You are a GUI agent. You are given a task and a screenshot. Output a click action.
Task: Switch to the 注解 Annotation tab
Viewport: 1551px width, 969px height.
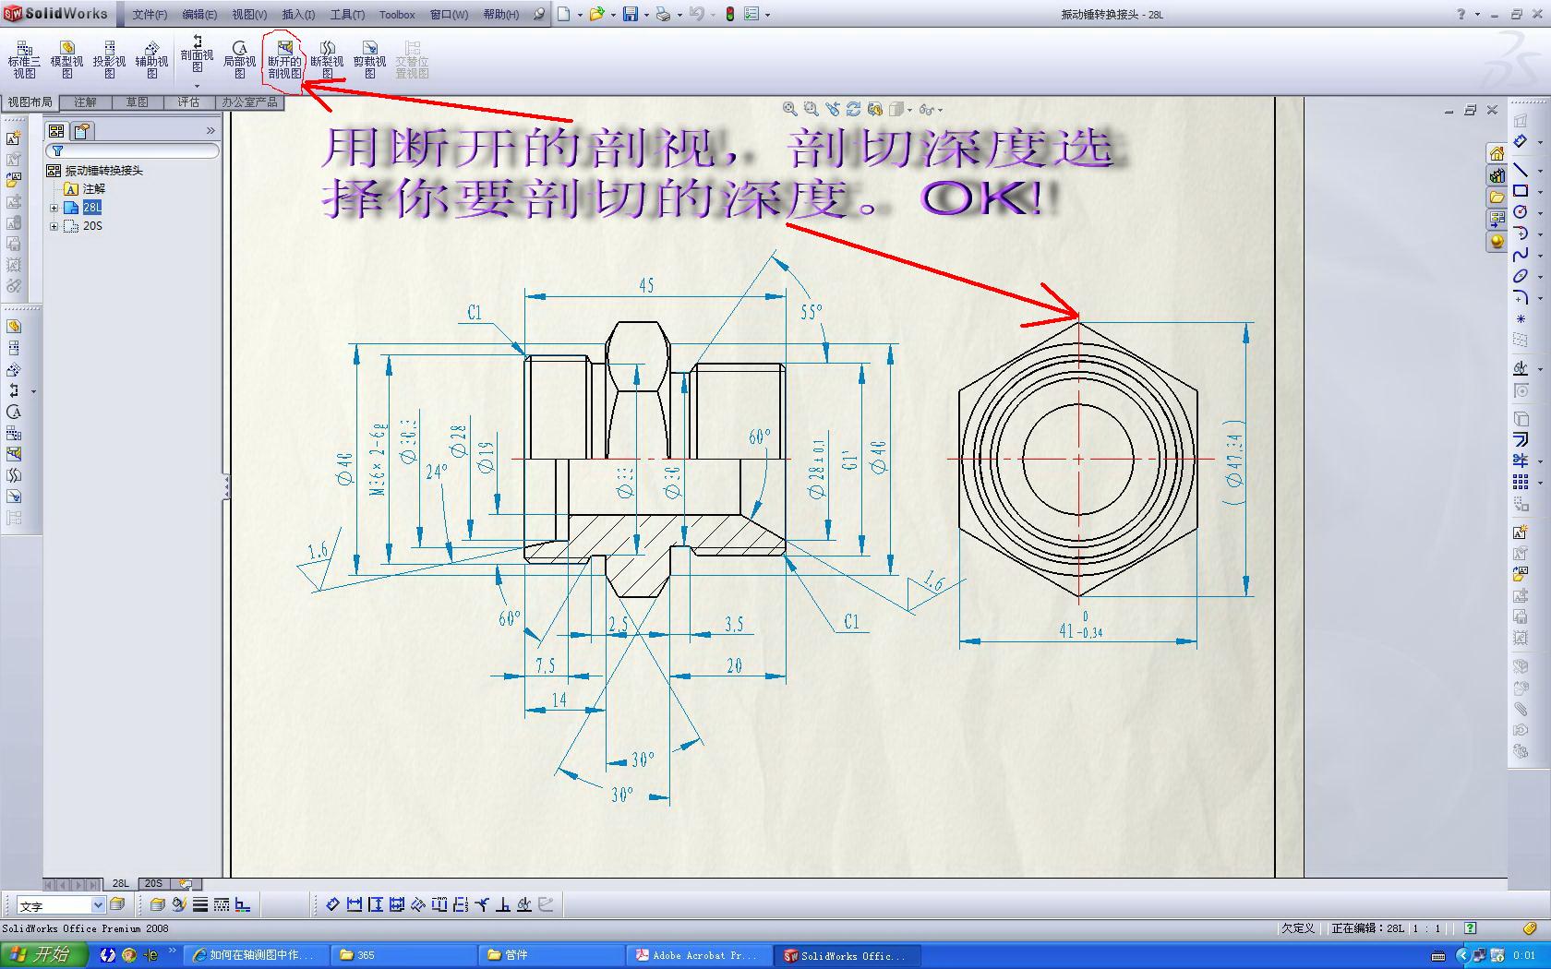coord(85,102)
